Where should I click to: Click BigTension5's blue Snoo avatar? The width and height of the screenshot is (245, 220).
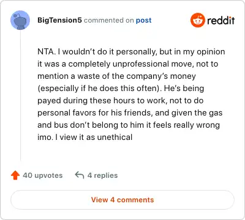20,20
